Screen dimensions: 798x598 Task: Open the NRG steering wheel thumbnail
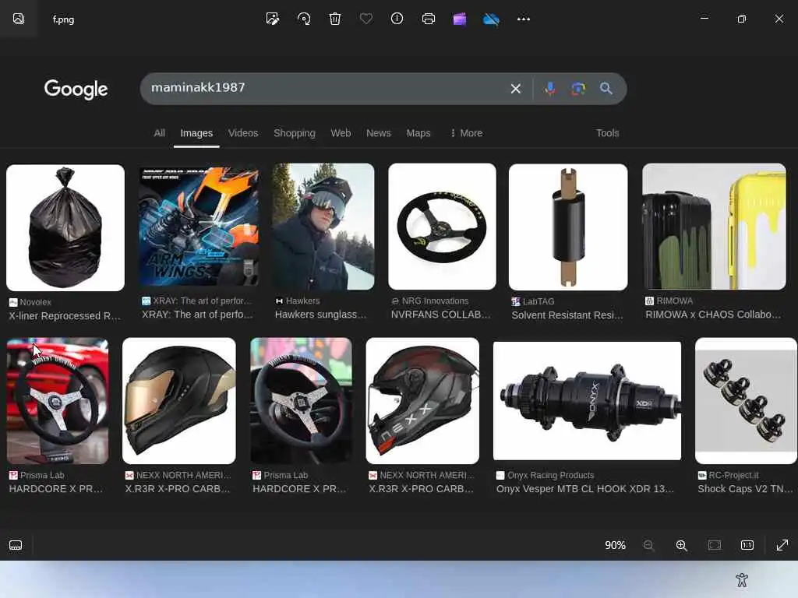(443, 227)
